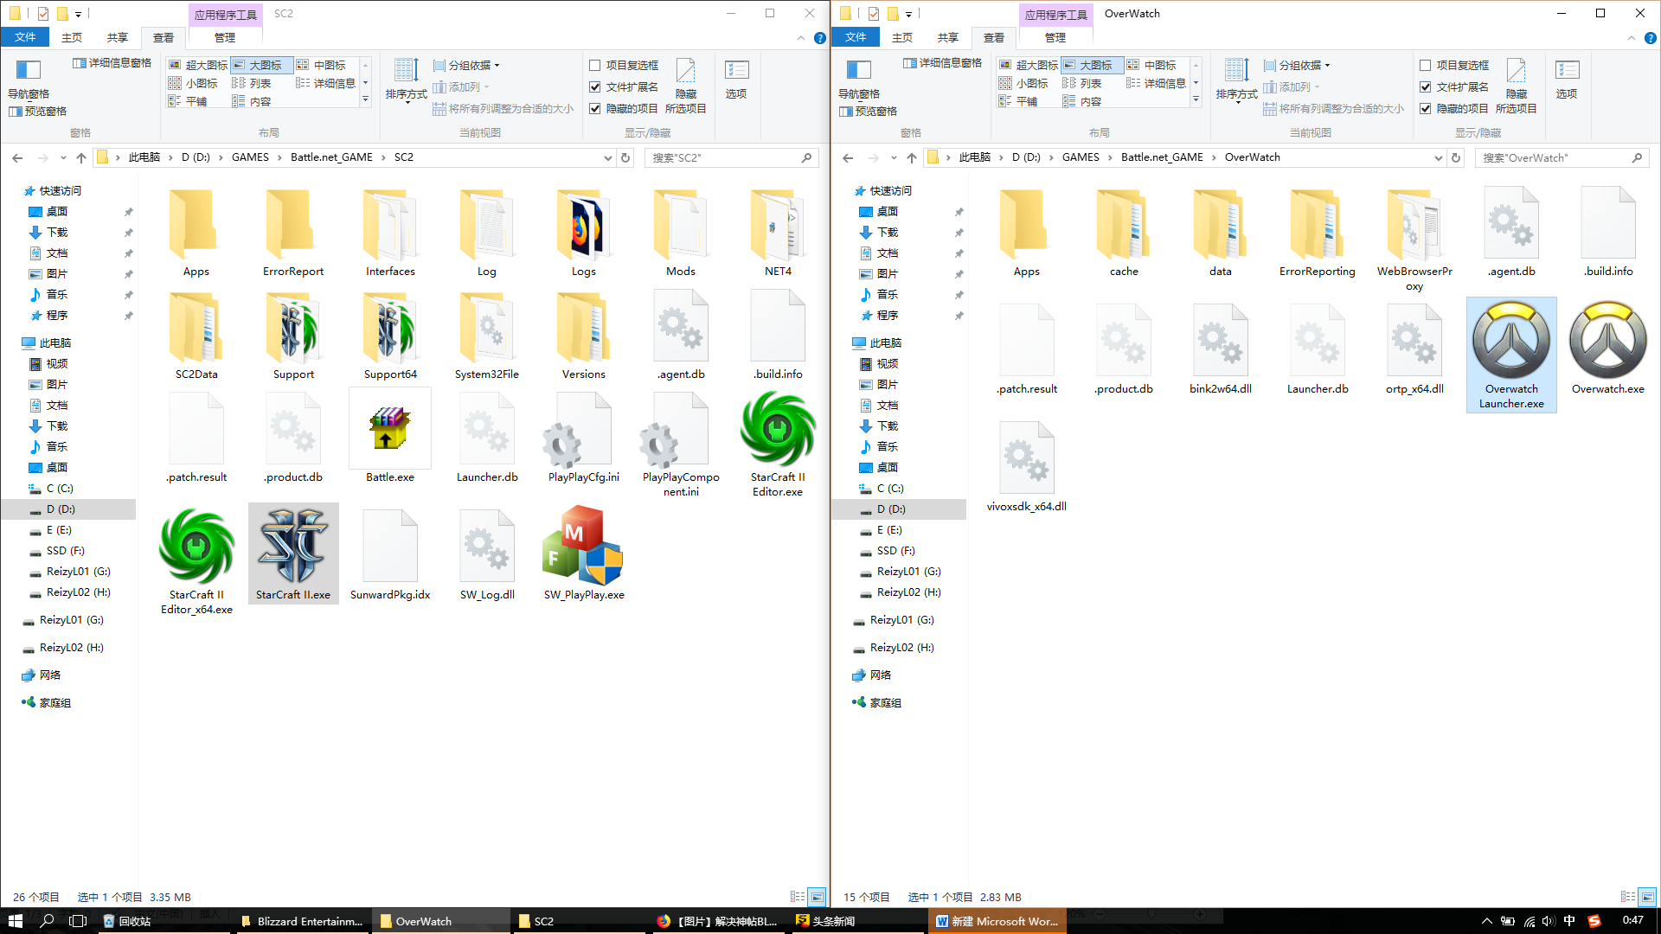Go up one level in OverWatch window
Viewport: 1661px width, 934px height.
[911, 157]
